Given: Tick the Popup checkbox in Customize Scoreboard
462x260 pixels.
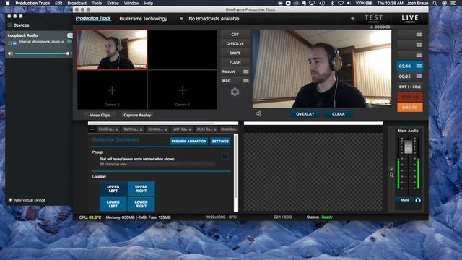Looking at the screenshot, I should pos(225,156).
